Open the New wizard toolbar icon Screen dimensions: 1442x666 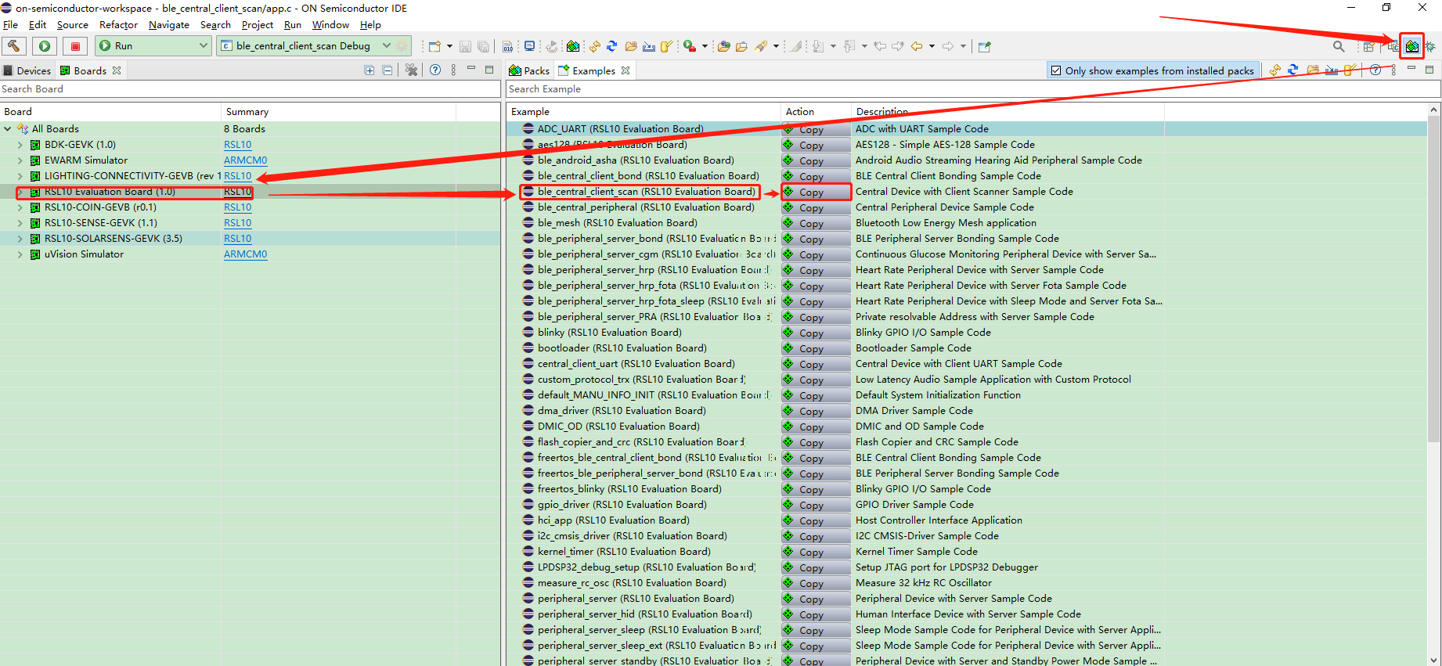(434, 46)
